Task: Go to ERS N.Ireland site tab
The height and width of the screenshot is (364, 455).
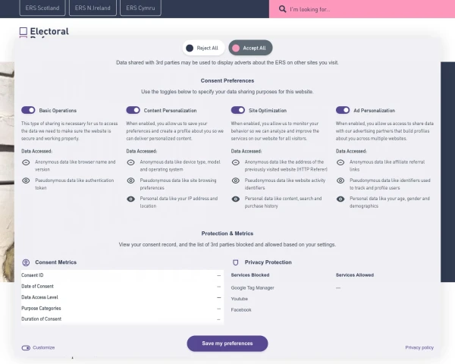Action: (x=93, y=8)
